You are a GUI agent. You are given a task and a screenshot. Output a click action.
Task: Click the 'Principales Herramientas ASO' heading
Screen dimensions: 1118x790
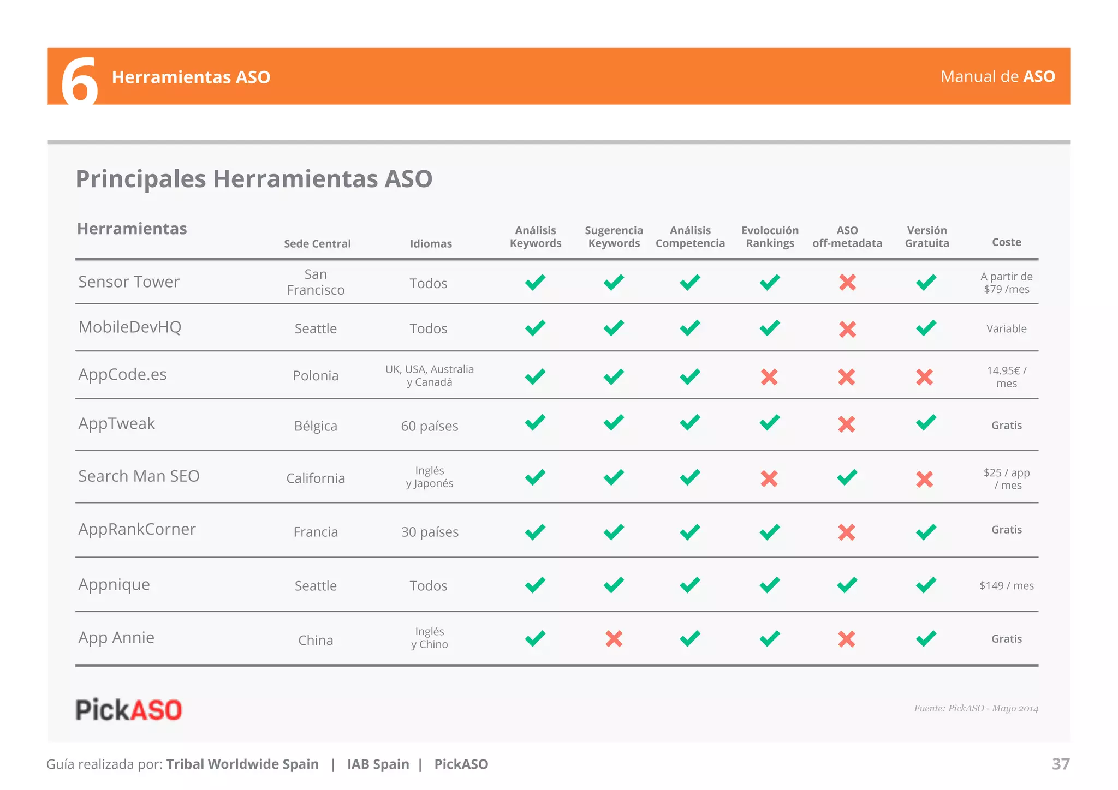[x=254, y=179]
